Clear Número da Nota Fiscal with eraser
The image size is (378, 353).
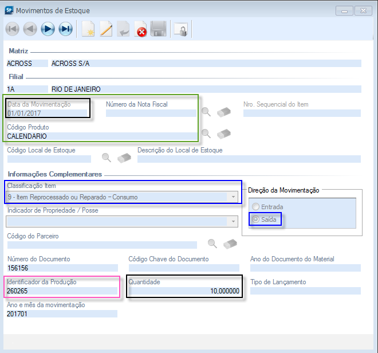coord(224,112)
